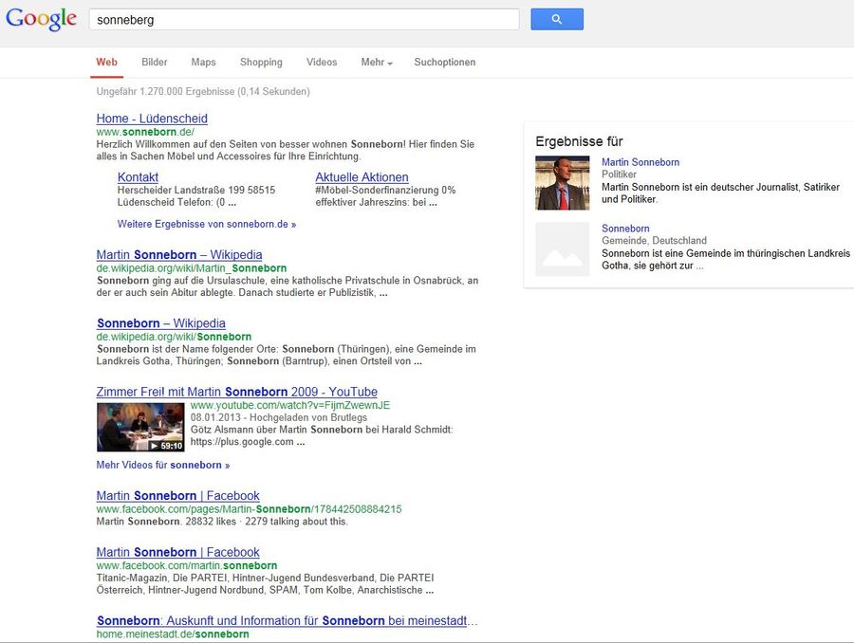Click Martin Sonneborn's photo in side panel
854x643 pixels.
562,183
